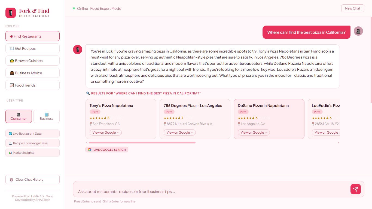Click 8879 N Laurel Canyon Blvd address

pyautogui.click(x=190, y=124)
